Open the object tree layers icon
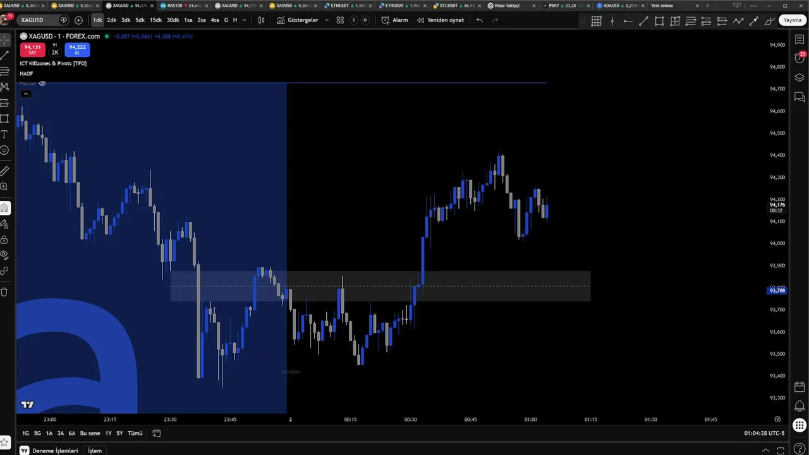Screen dimensions: 809x455 (x=800, y=78)
